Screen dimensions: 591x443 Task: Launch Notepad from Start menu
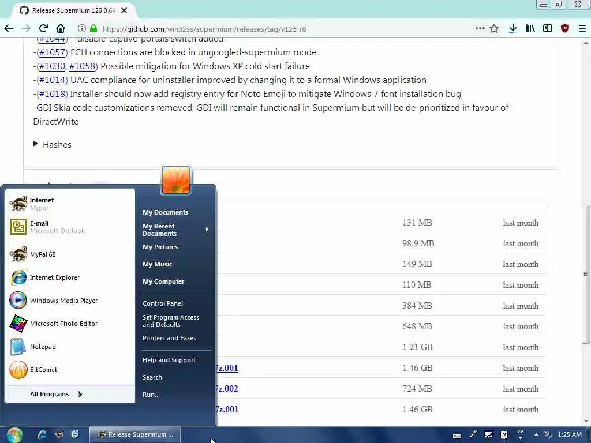[70, 347]
